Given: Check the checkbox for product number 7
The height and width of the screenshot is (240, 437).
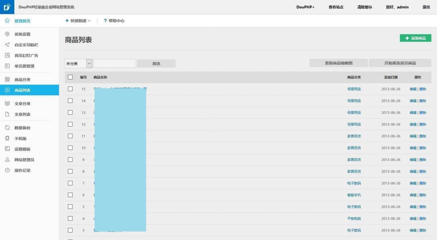Looking at the screenshot, I should pos(70,183).
